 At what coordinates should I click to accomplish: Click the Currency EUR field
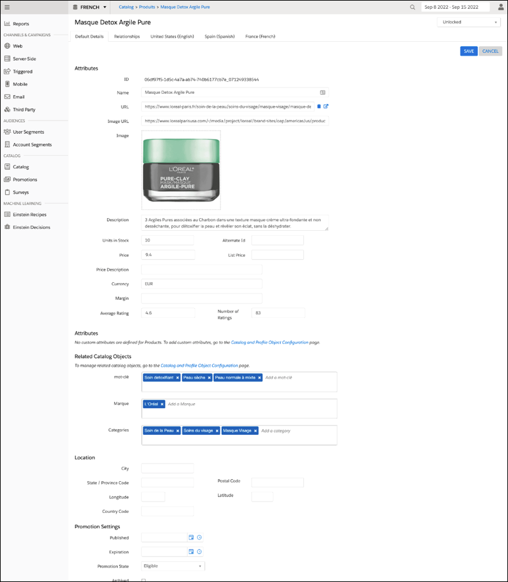pos(201,284)
